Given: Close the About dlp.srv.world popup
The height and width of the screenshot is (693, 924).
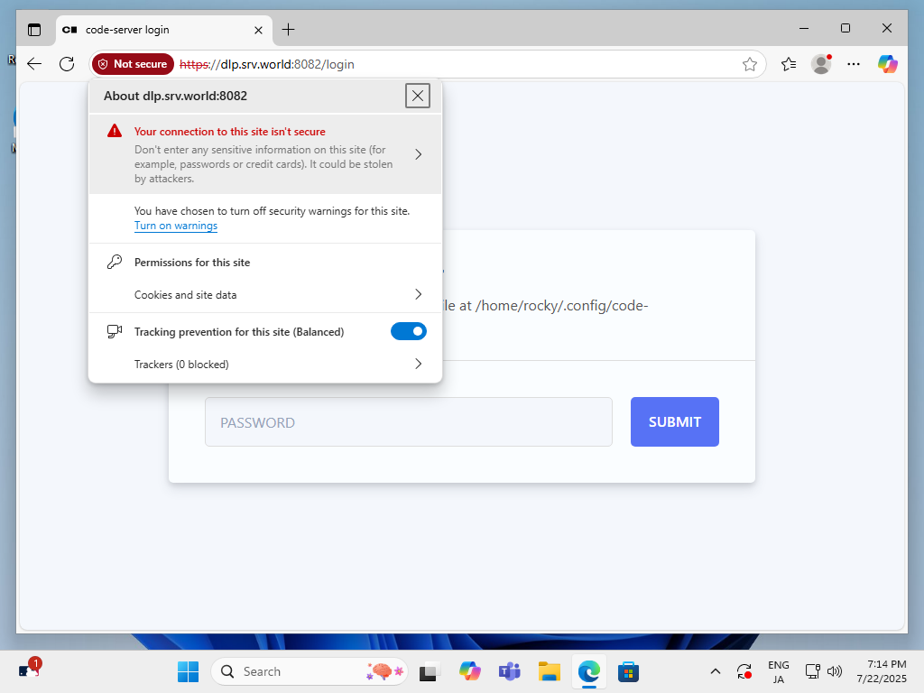Looking at the screenshot, I should click(417, 96).
